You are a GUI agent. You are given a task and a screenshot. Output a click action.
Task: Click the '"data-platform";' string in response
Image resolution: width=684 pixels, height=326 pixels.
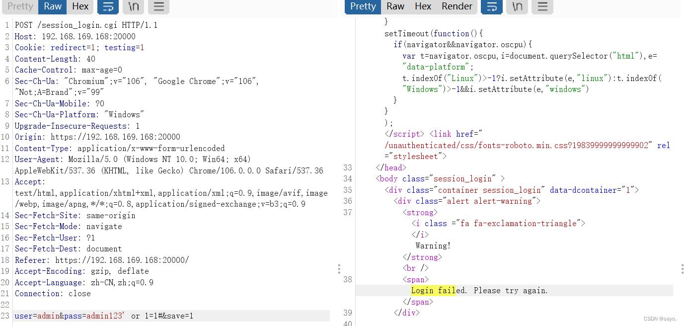click(438, 67)
